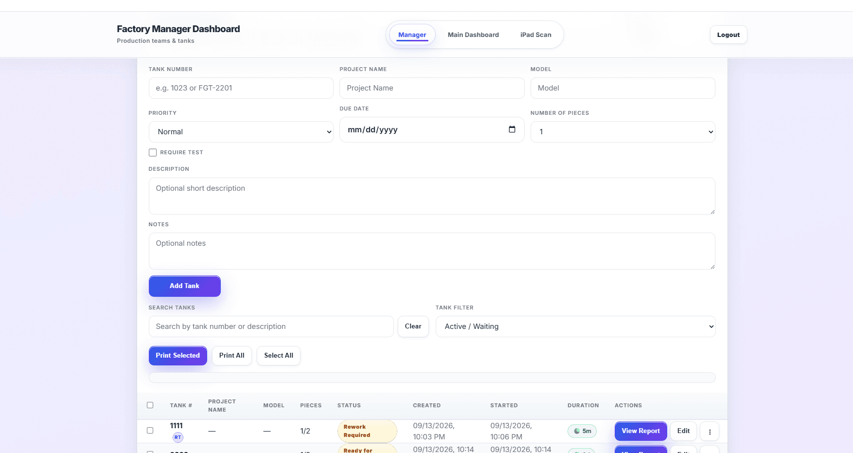
Task: Check the row checkbox for tank 1111
Action: point(150,431)
